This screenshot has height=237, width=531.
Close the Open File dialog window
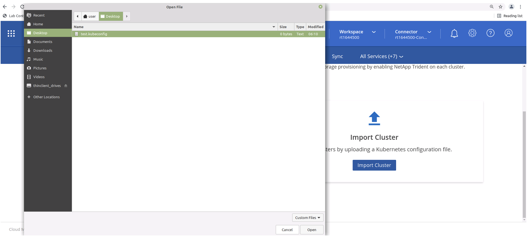tap(320, 7)
